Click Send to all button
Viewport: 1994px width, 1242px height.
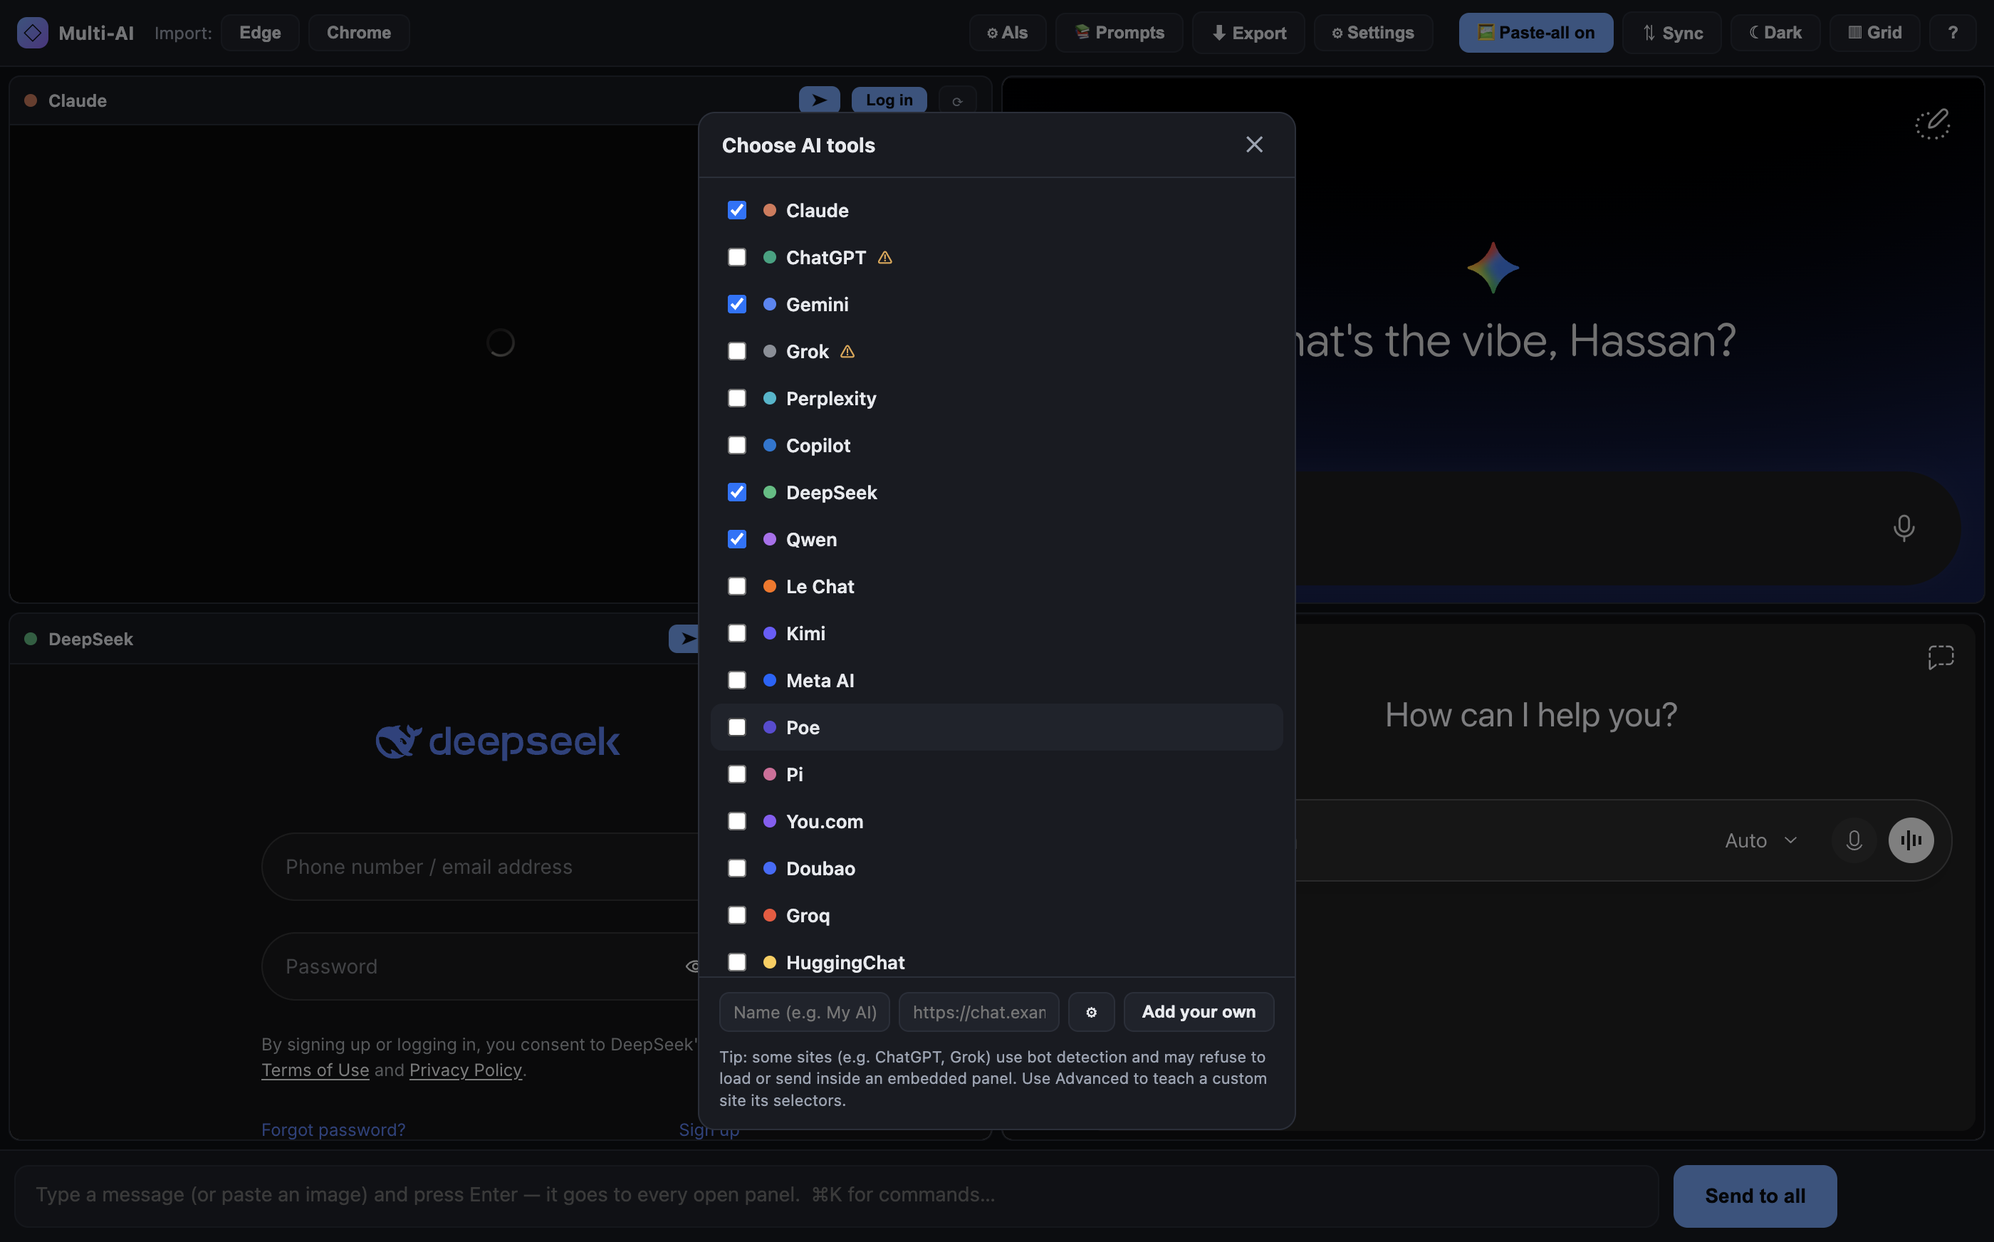[1754, 1196]
